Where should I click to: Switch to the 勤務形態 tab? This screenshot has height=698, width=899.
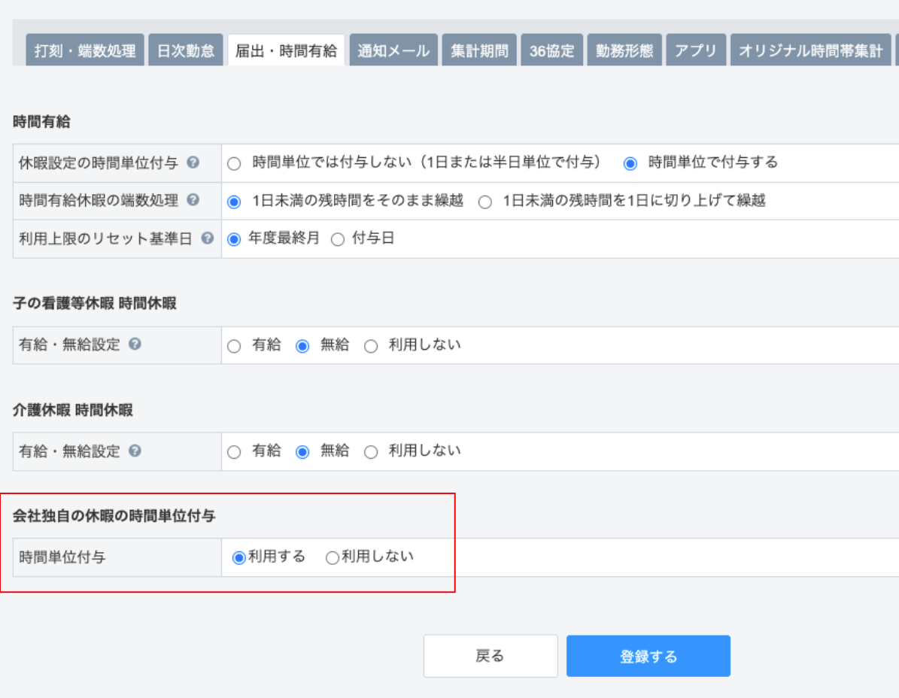coord(624,51)
